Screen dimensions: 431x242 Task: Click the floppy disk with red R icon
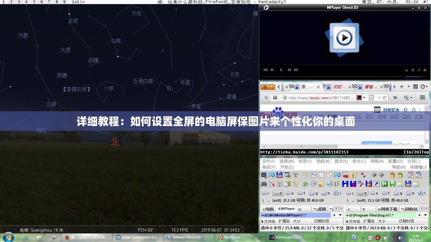[x=353, y=184]
